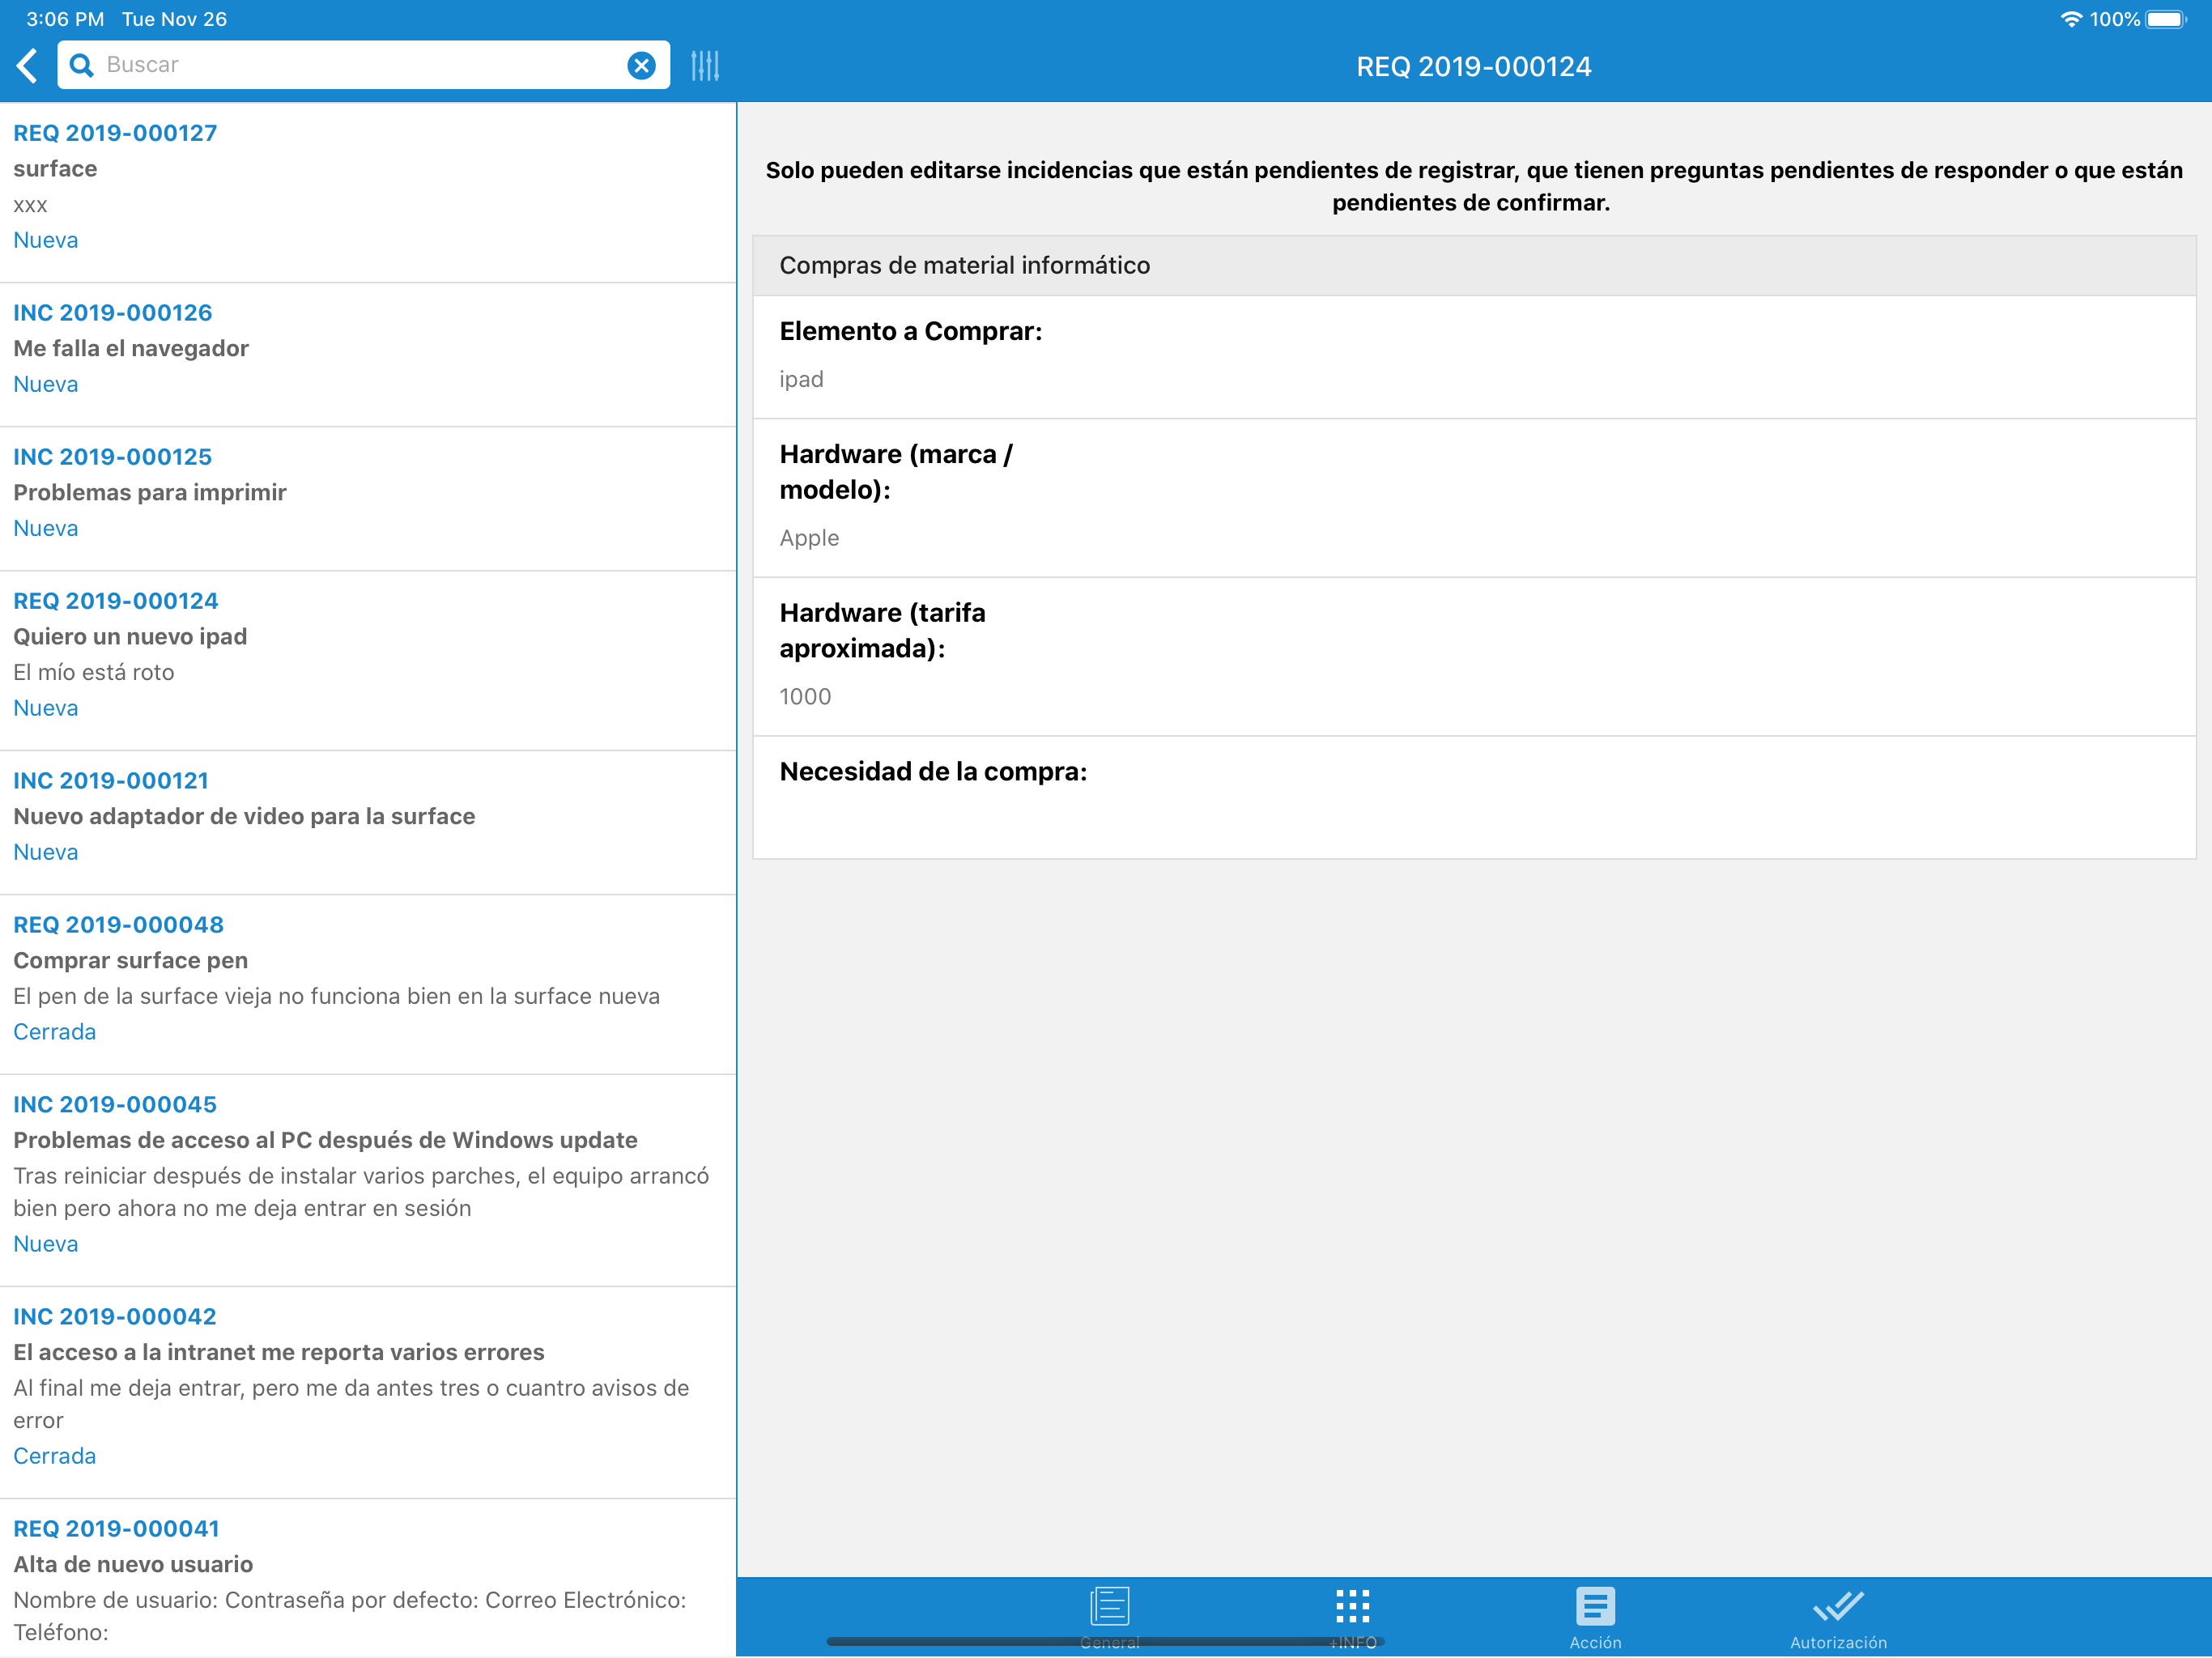Click 'Cerrada' status under REQ 2019-000048
The height and width of the screenshot is (1658, 2212).
coord(55,1032)
